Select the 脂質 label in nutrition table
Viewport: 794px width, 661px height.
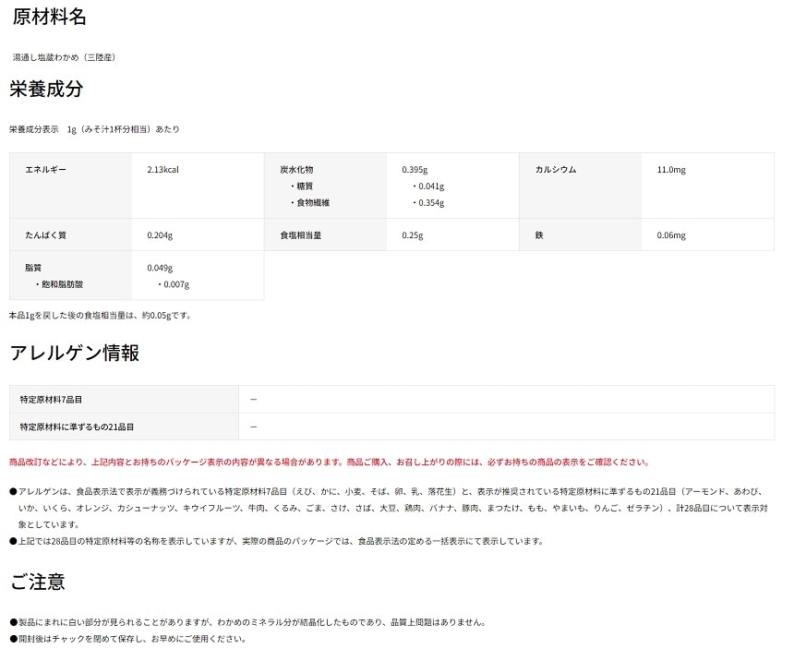point(34,268)
